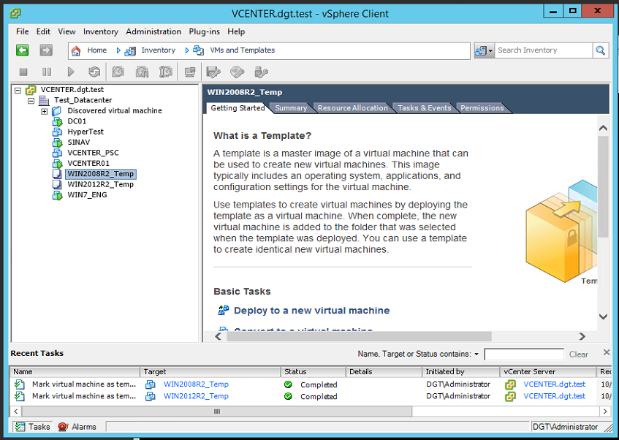Click the Suspend pause toolbar icon
Image resolution: width=619 pixels, height=440 pixels.
coord(47,72)
